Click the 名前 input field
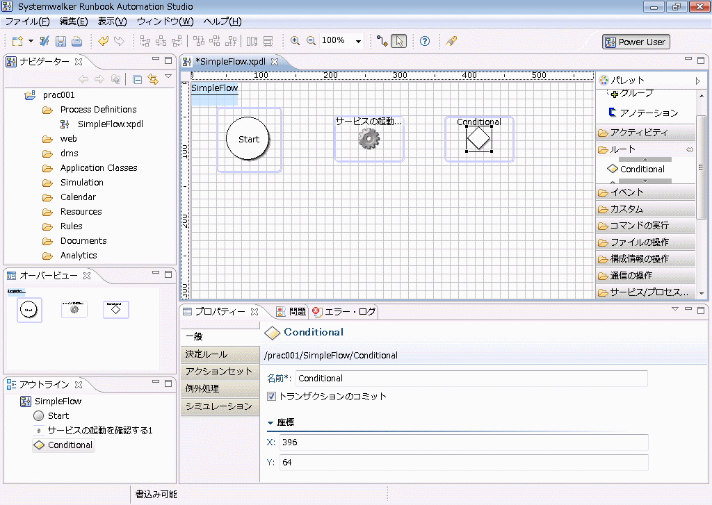Viewport: 712px width, 505px height. point(471,379)
